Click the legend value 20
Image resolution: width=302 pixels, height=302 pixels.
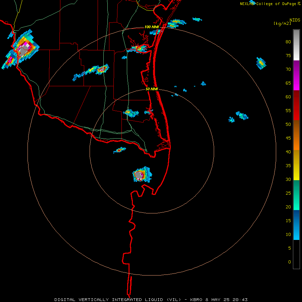(288, 207)
